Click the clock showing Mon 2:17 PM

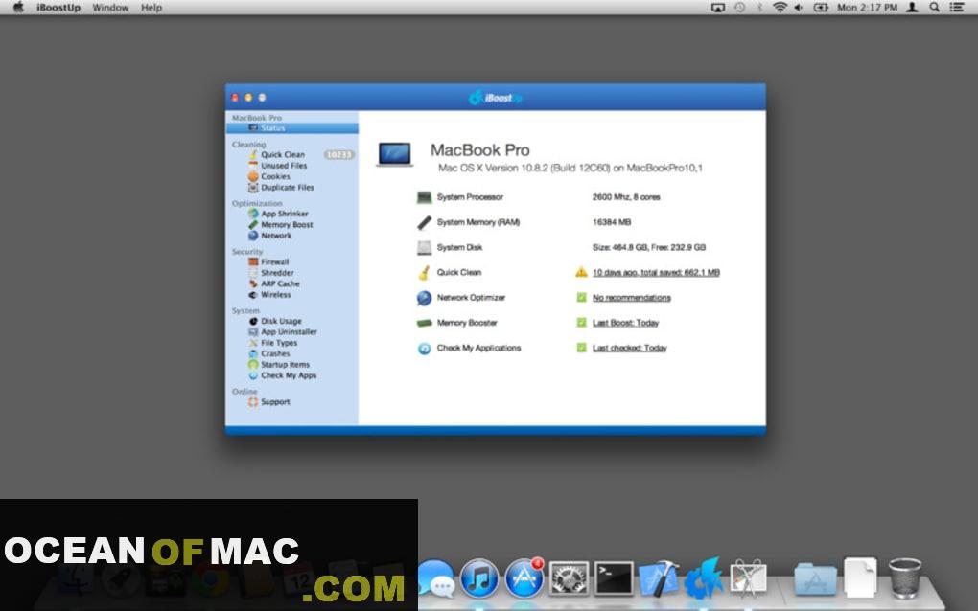pyautogui.click(x=867, y=8)
